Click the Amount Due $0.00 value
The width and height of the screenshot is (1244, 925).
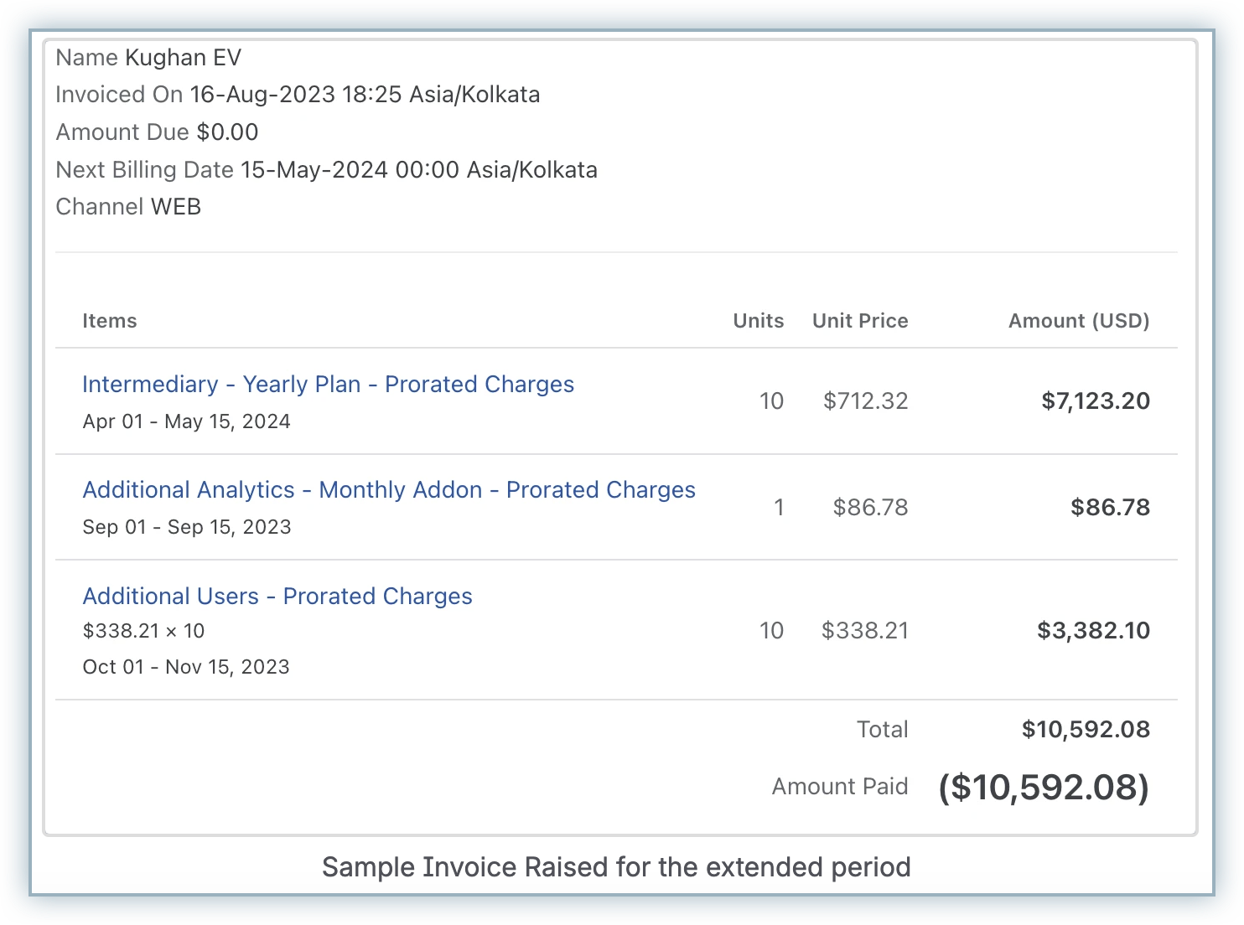coord(227,132)
